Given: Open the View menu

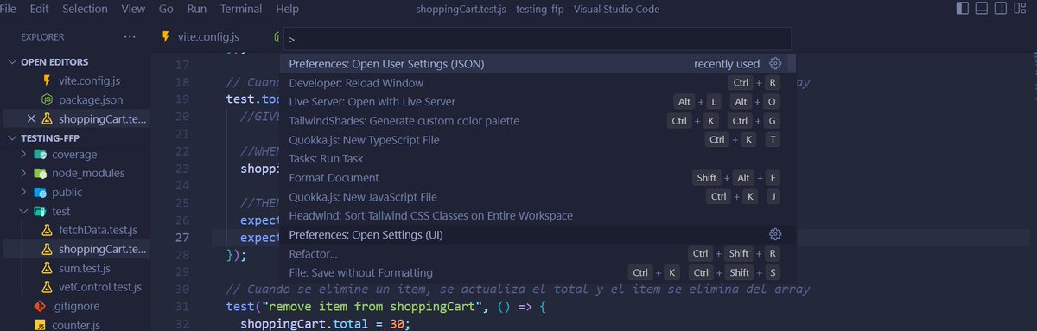Looking at the screenshot, I should point(133,9).
